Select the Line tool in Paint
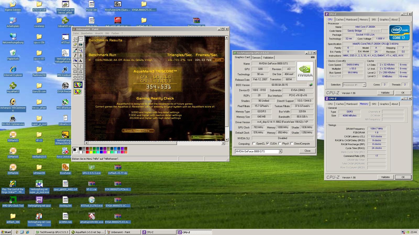Viewport: 419px width, 235px height. click(75, 66)
